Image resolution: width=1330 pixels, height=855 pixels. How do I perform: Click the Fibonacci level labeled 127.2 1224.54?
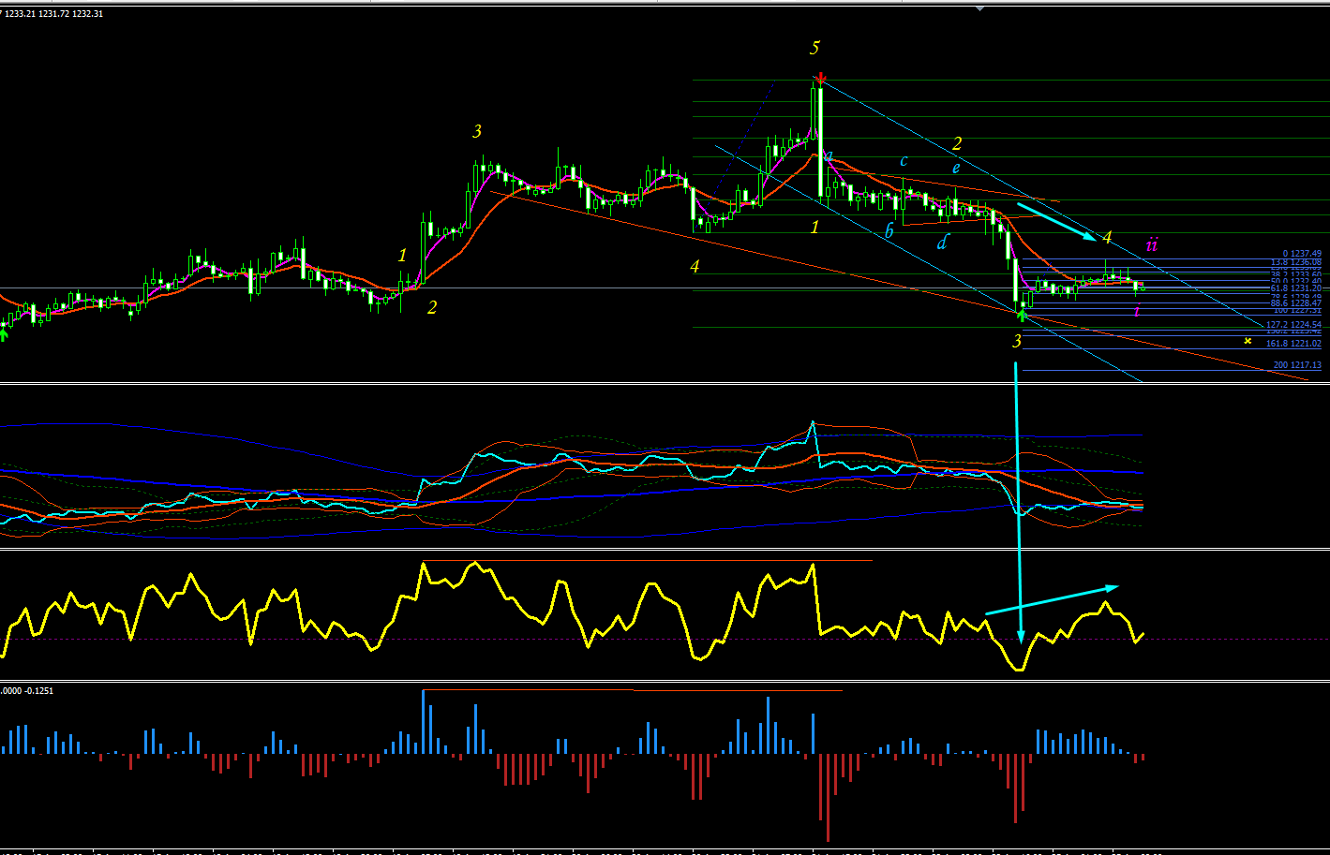(1293, 325)
